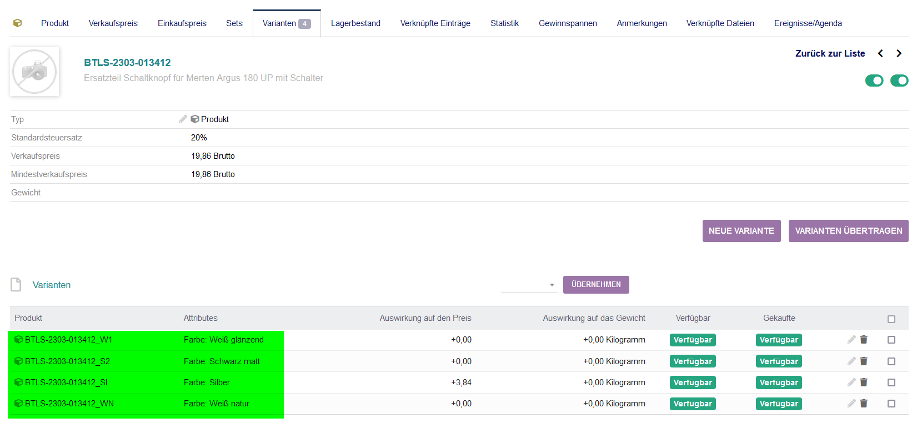Delete variant BTLS-2303-013412_S2 with trash icon

[864, 361]
